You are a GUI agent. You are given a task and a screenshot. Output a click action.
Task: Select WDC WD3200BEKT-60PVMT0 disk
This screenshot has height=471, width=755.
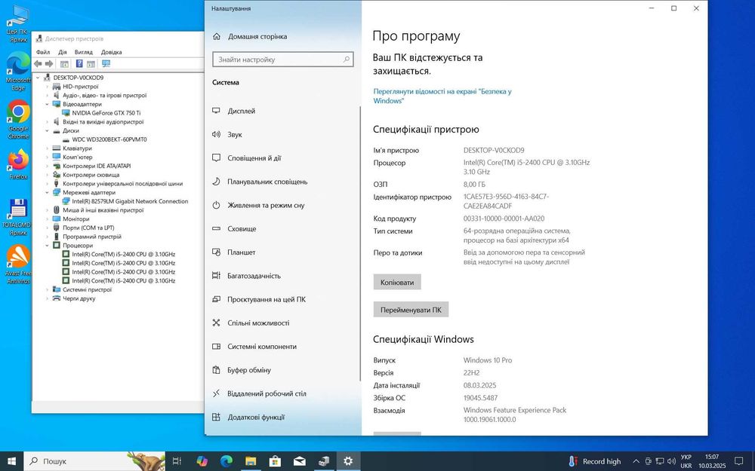[109, 139]
